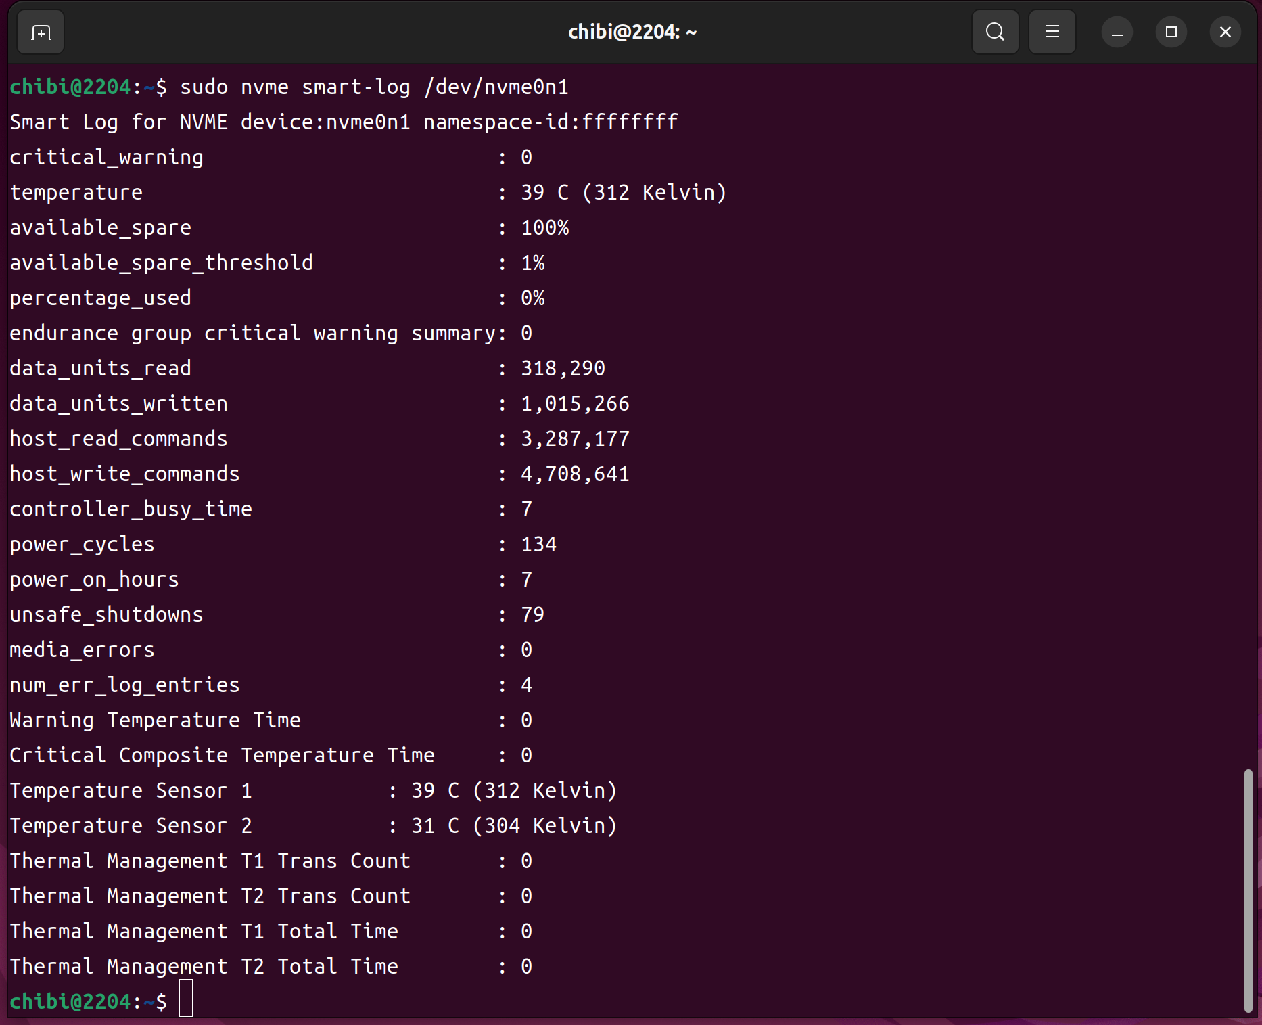Open a new terminal tab

(41, 32)
